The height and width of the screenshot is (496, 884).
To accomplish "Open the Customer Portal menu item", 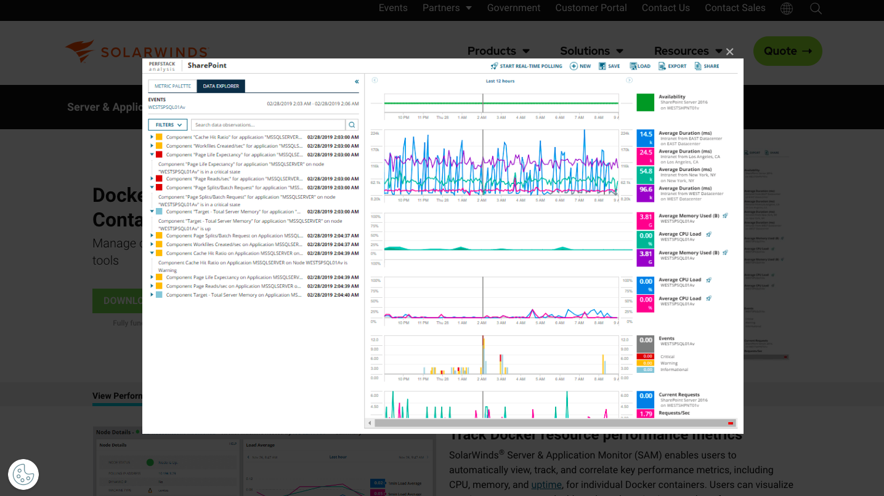I will 591,8.
